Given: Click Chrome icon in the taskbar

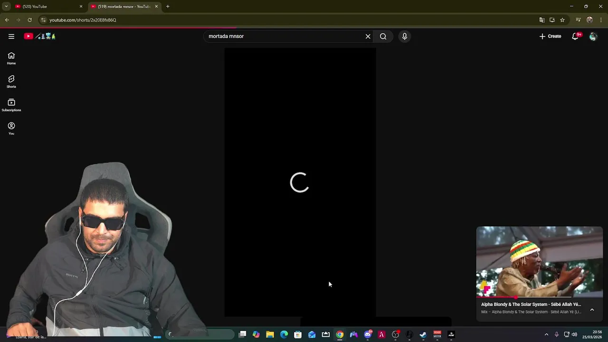Looking at the screenshot, I should coord(340,334).
